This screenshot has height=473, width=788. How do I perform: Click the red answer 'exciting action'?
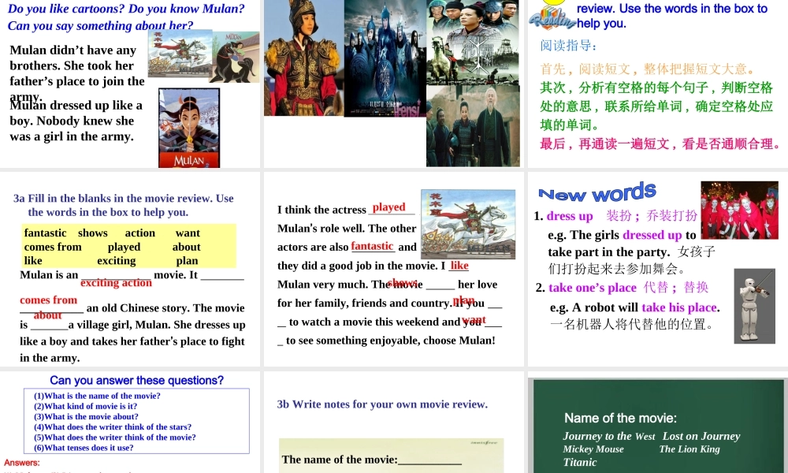pos(116,283)
